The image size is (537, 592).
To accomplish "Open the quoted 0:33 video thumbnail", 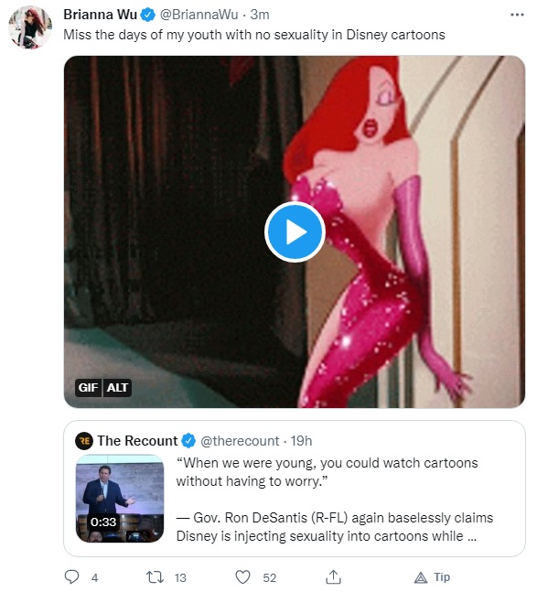I will click(x=120, y=499).
